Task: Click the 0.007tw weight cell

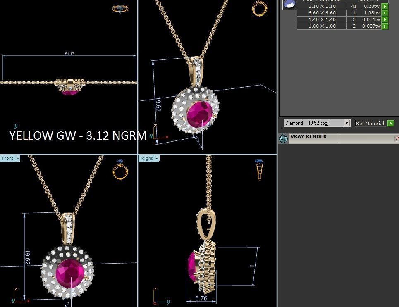Action: pos(371,26)
